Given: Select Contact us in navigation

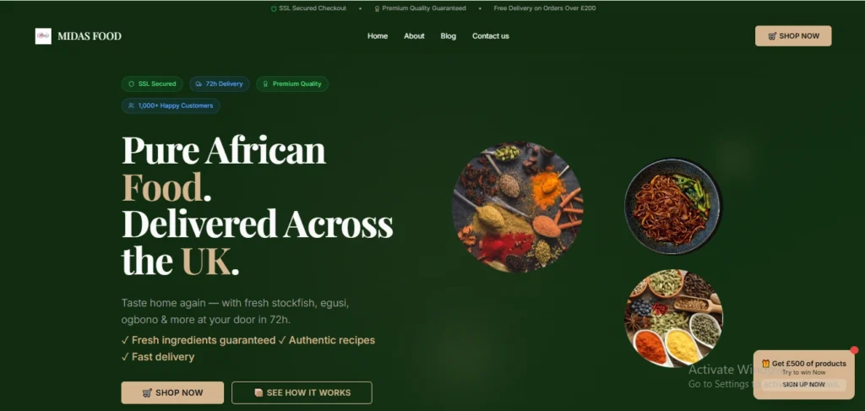Looking at the screenshot, I should (x=491, y=35).
